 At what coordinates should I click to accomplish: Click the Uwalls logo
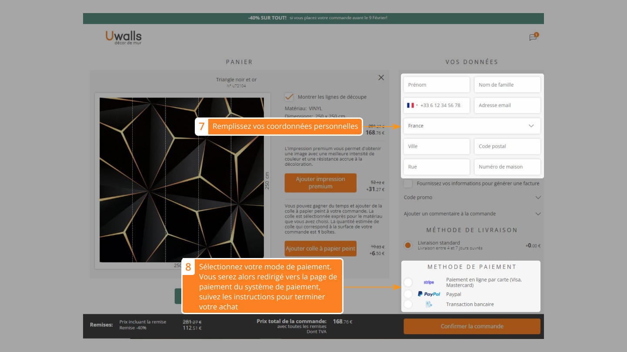tap(123, 37)
